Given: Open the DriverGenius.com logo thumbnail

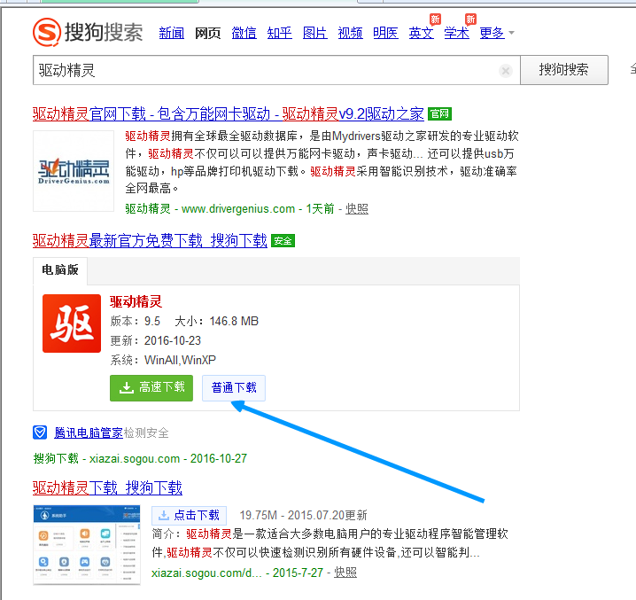Looking at the screenshot, I should [x=74, y=171].
